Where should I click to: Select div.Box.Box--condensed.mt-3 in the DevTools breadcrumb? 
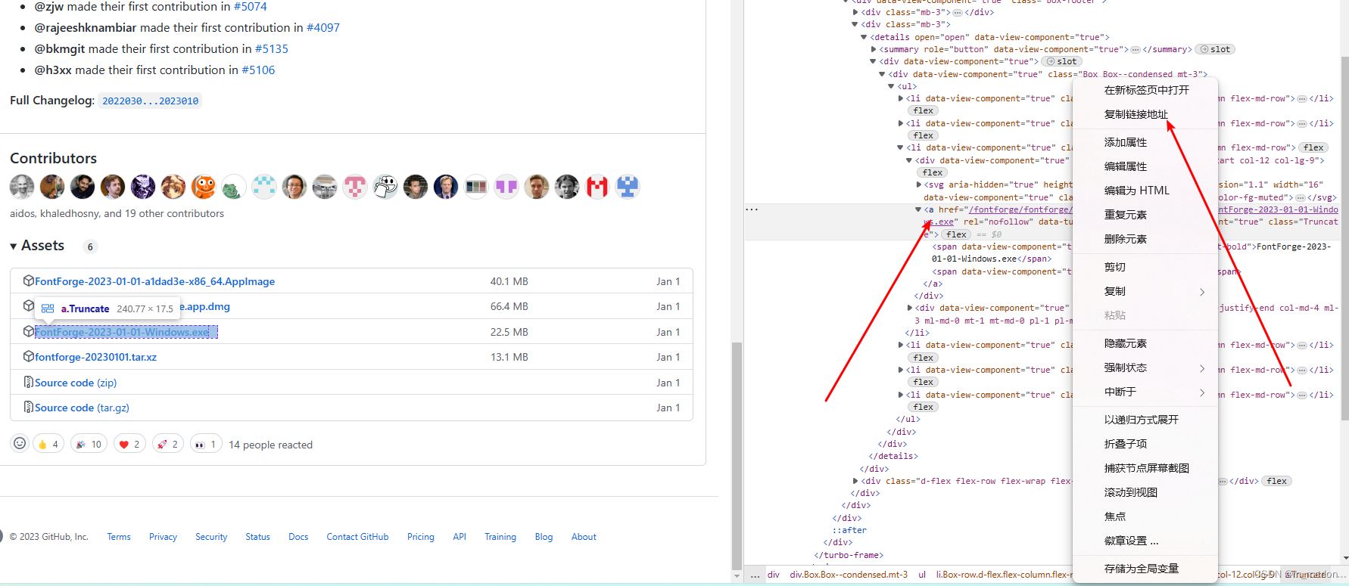849,575
